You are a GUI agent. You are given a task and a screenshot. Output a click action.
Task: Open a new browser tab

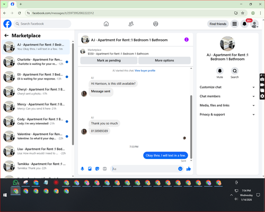click(21, 4)
